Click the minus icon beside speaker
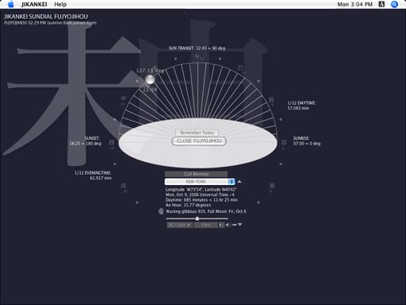 point(234,225)
